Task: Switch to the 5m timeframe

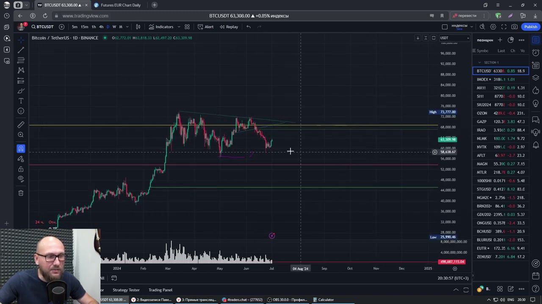Action: pyautogui.click(x=75, y=27)
